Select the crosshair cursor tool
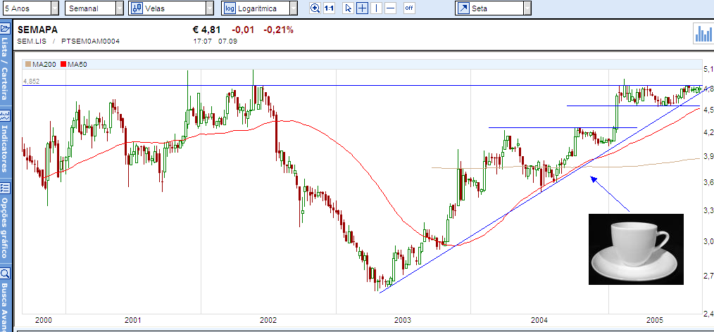Screen dimensions: 714x332 pos(362,8)
